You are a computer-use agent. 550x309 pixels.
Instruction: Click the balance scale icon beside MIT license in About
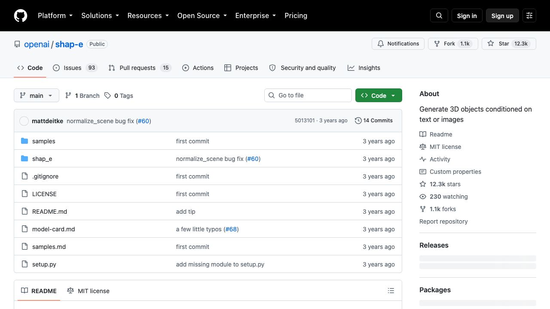[423, 147]
